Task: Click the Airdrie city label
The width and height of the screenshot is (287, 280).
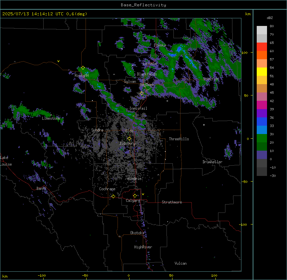Action: tap(135, 179)
